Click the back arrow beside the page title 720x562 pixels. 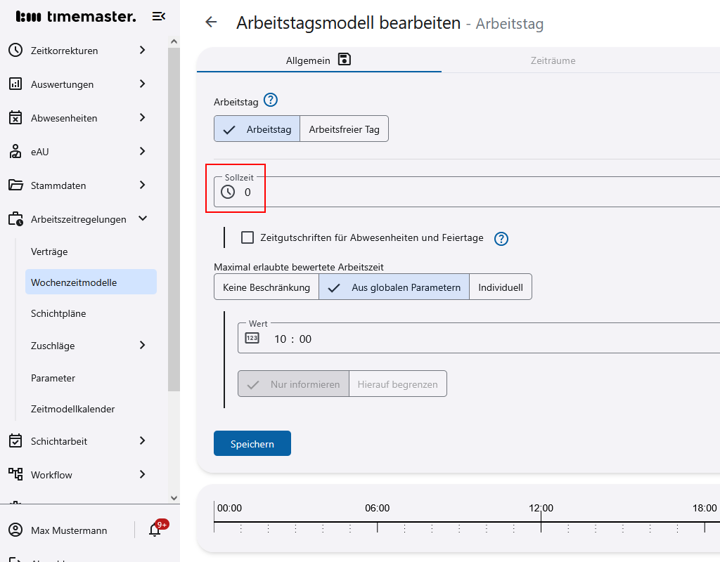point(211,22)
